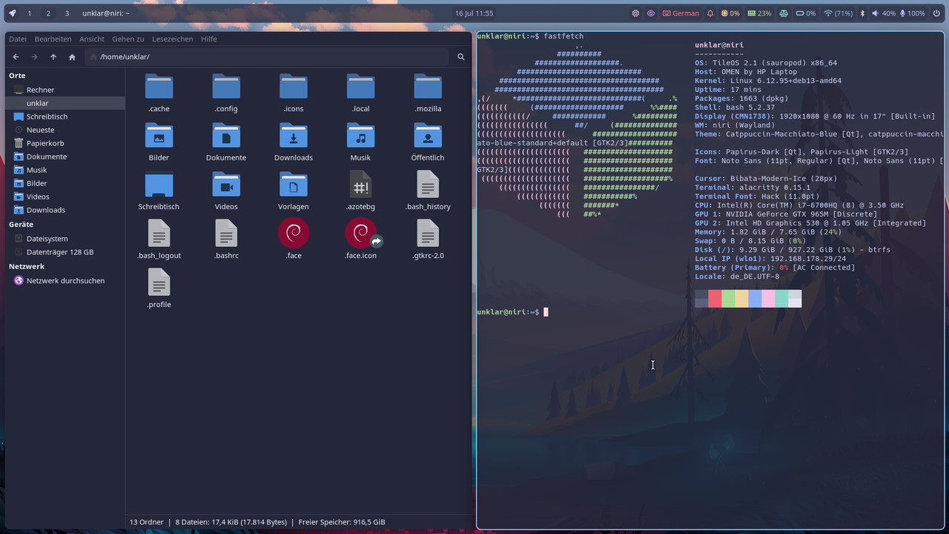Select the .face Debian swirl file

pos(294,233)
